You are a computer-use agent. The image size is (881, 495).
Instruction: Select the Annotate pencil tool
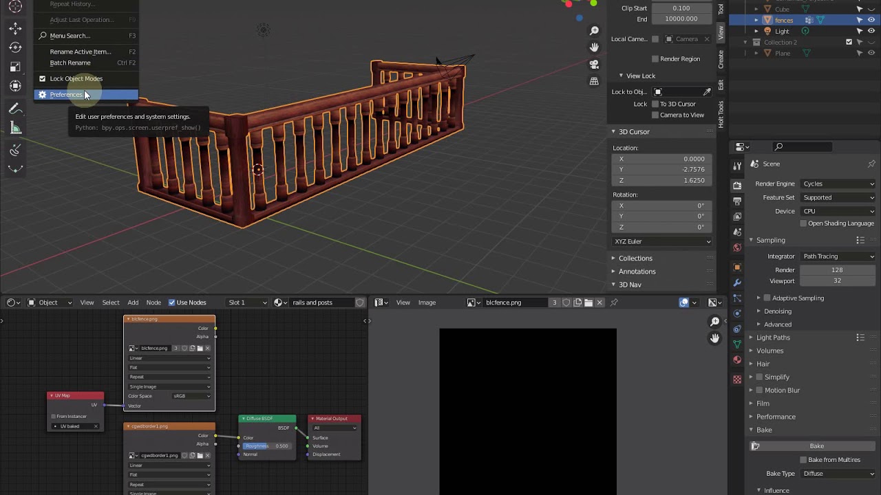(x=15, y=109)
